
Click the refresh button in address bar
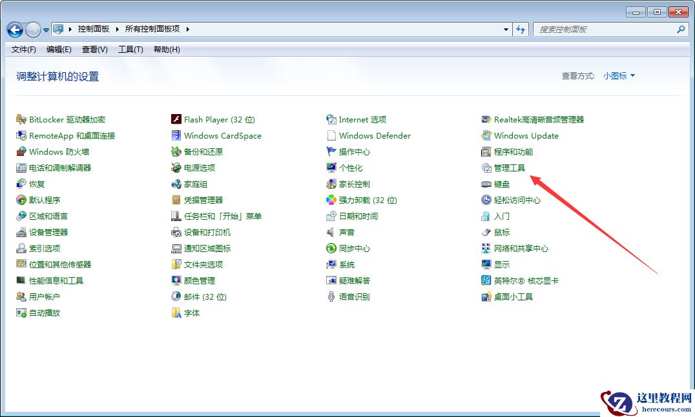521,29
